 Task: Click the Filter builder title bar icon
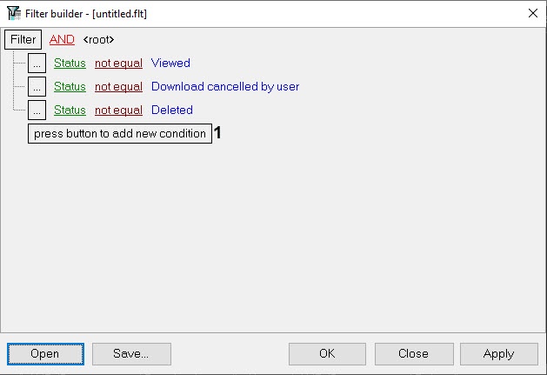(15, 13)
